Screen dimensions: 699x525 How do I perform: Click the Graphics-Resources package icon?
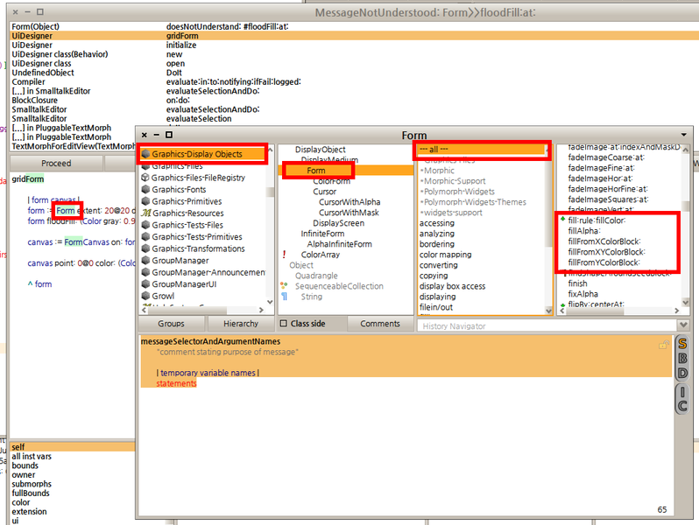(x=145, y=213)
